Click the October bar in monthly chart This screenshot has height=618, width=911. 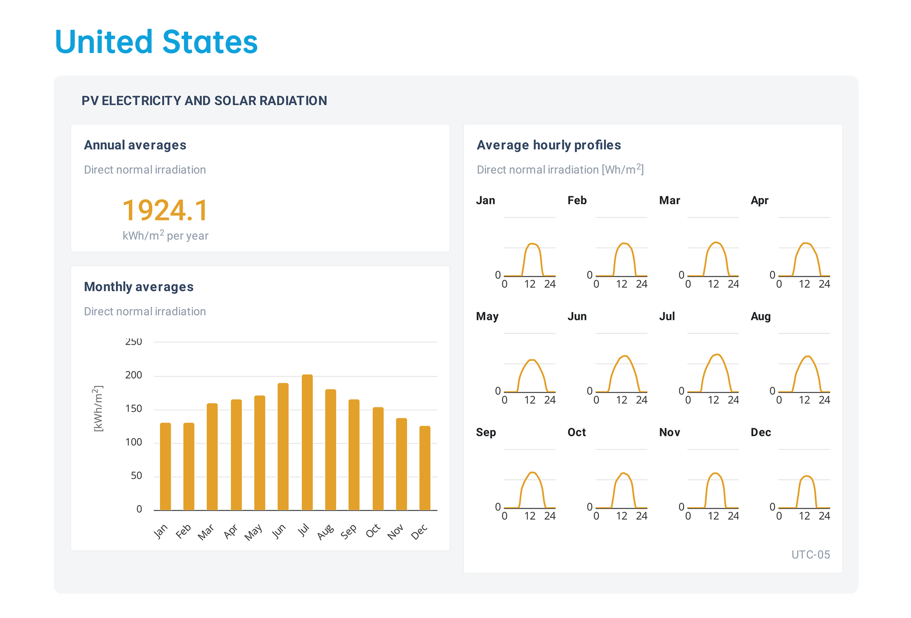point(378,459)
